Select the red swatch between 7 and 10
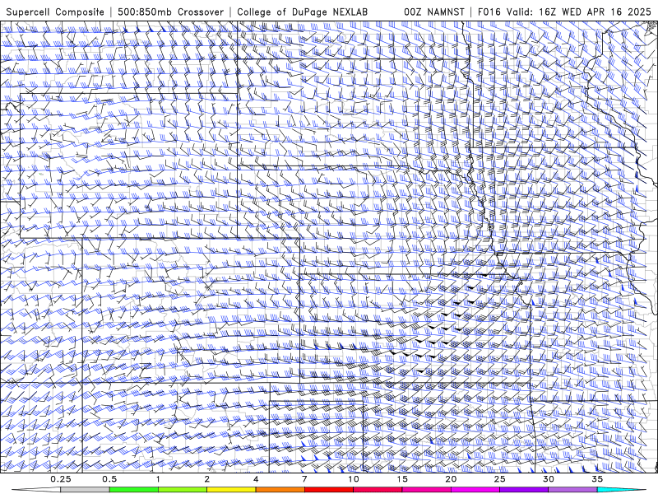This screenshot has width=658, height=494. [329, 490]
